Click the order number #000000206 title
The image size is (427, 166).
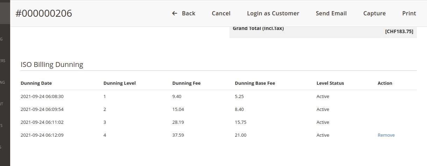[44, 13]
